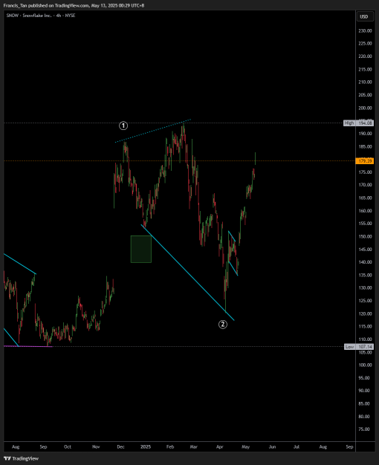Click the Apr label on time axis
The width and height of the screenshot is (379, 465).
(220, 446)
